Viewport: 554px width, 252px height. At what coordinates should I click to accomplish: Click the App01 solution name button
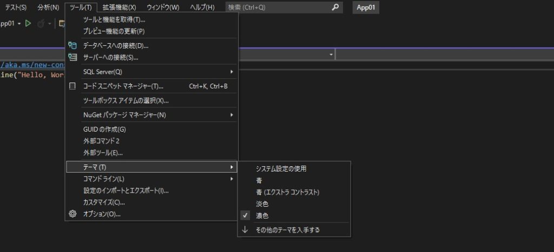[366, 8]
